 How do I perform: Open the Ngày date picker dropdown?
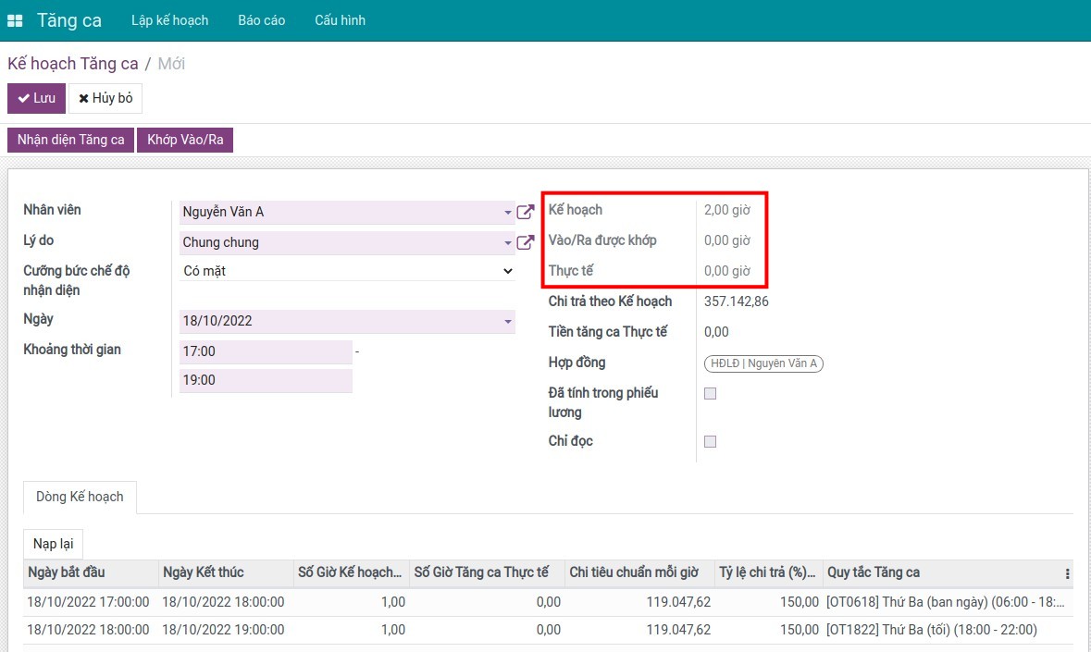(508, 322)
